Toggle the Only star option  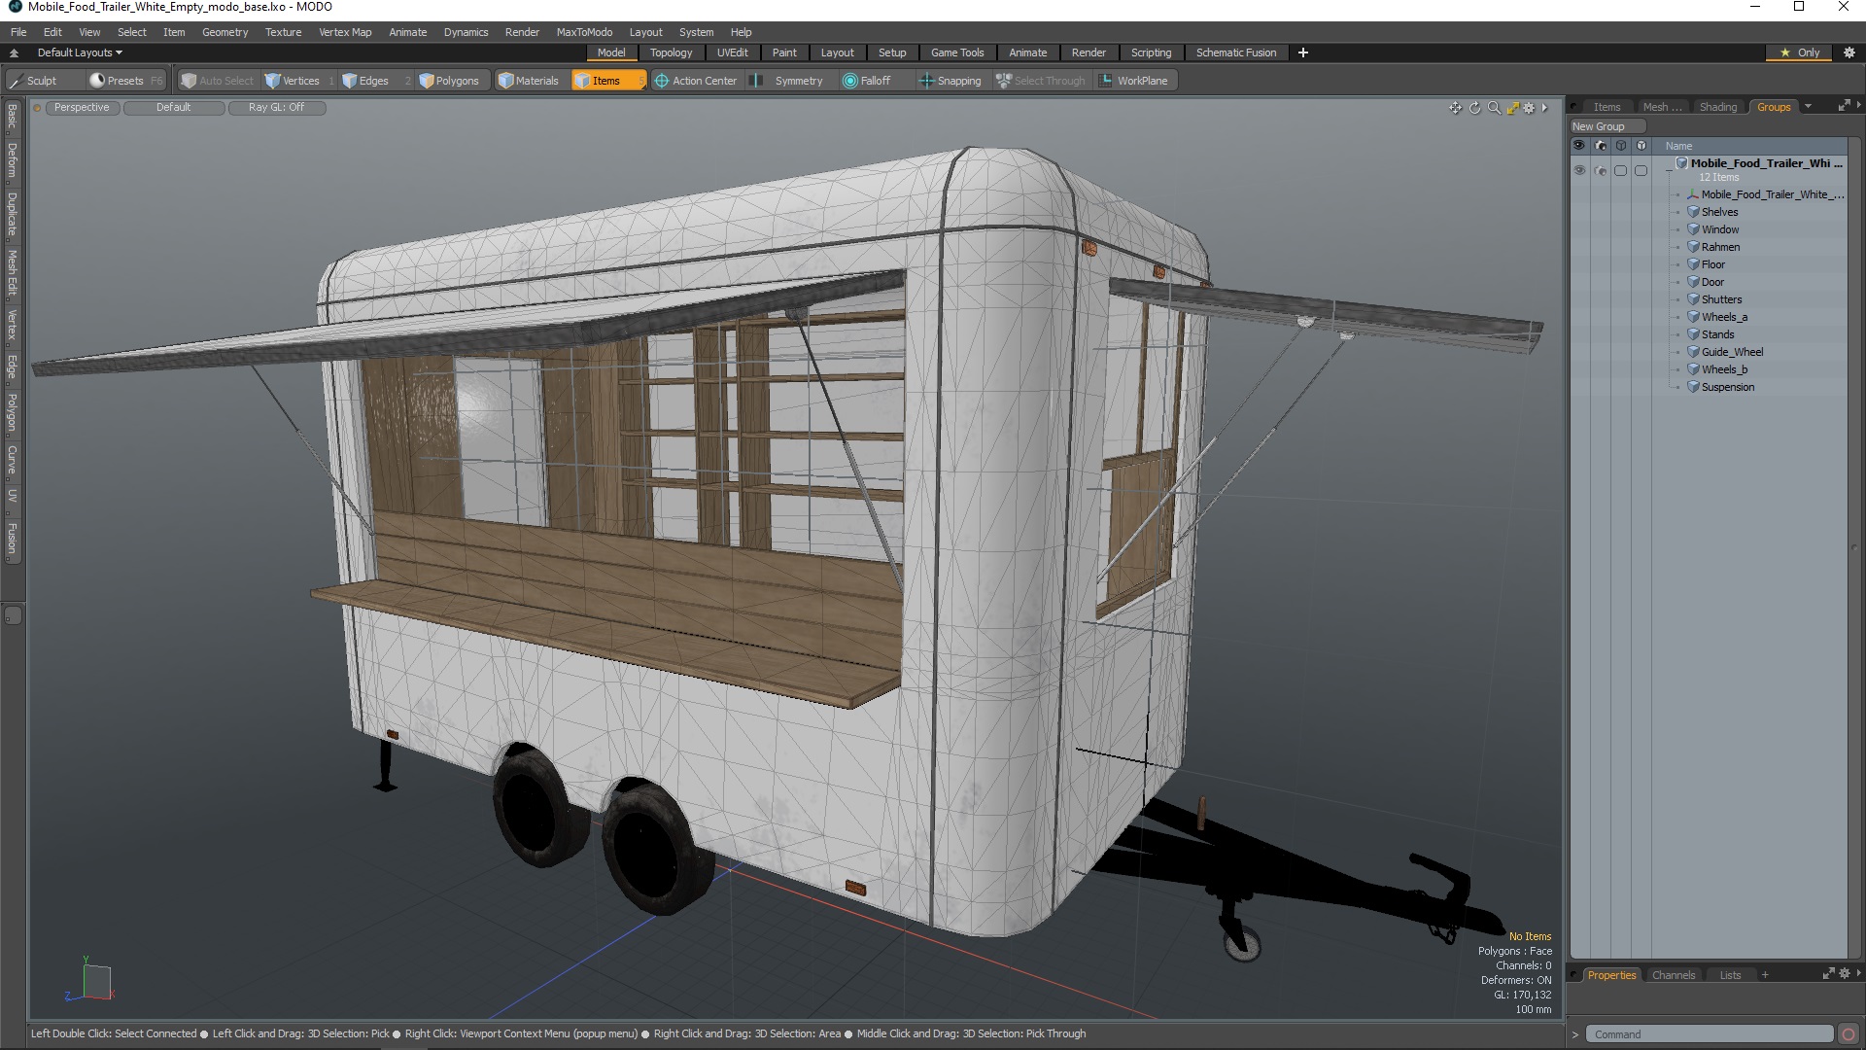[x=1800, y=52]
